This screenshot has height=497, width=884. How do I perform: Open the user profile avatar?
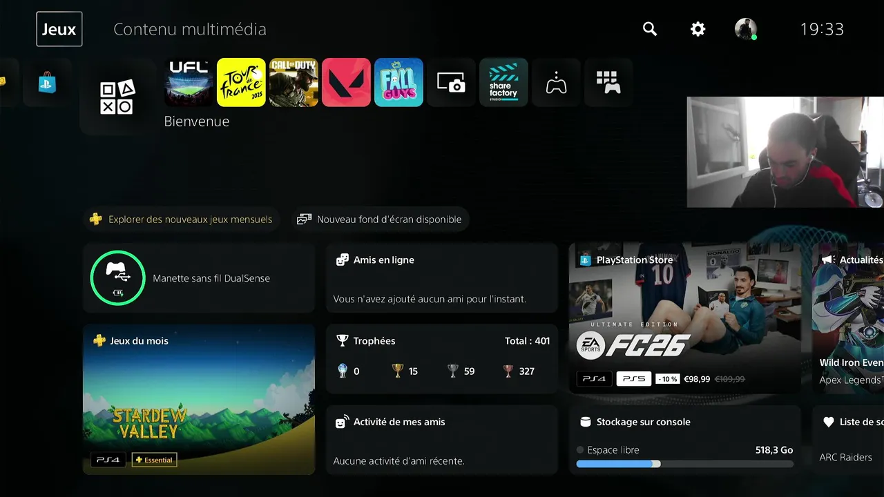(746, 29)
